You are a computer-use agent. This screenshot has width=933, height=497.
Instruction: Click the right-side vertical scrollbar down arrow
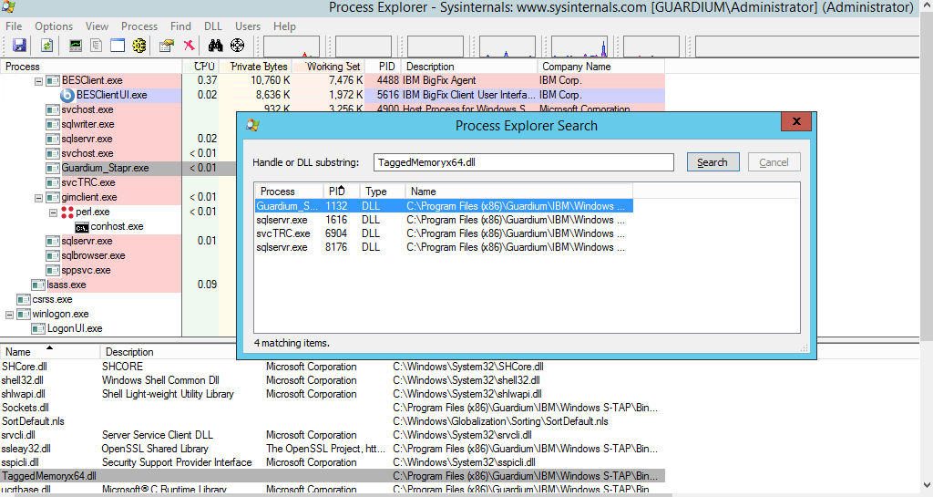[927, 485]
